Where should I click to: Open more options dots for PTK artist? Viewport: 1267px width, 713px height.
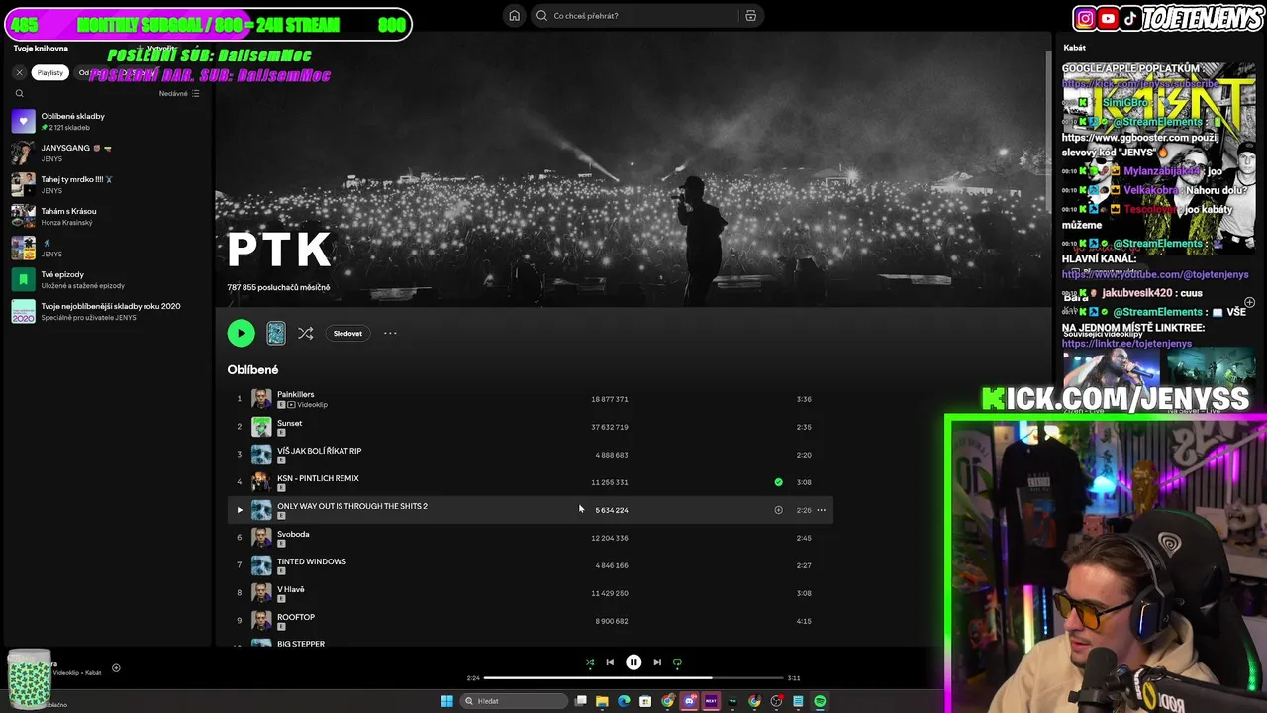tap(390, 333)
